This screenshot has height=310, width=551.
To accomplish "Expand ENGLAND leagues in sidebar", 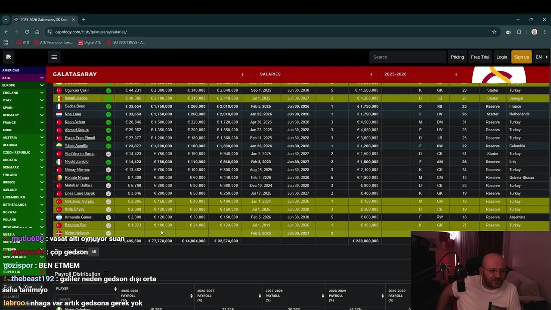I will (42, 93).
